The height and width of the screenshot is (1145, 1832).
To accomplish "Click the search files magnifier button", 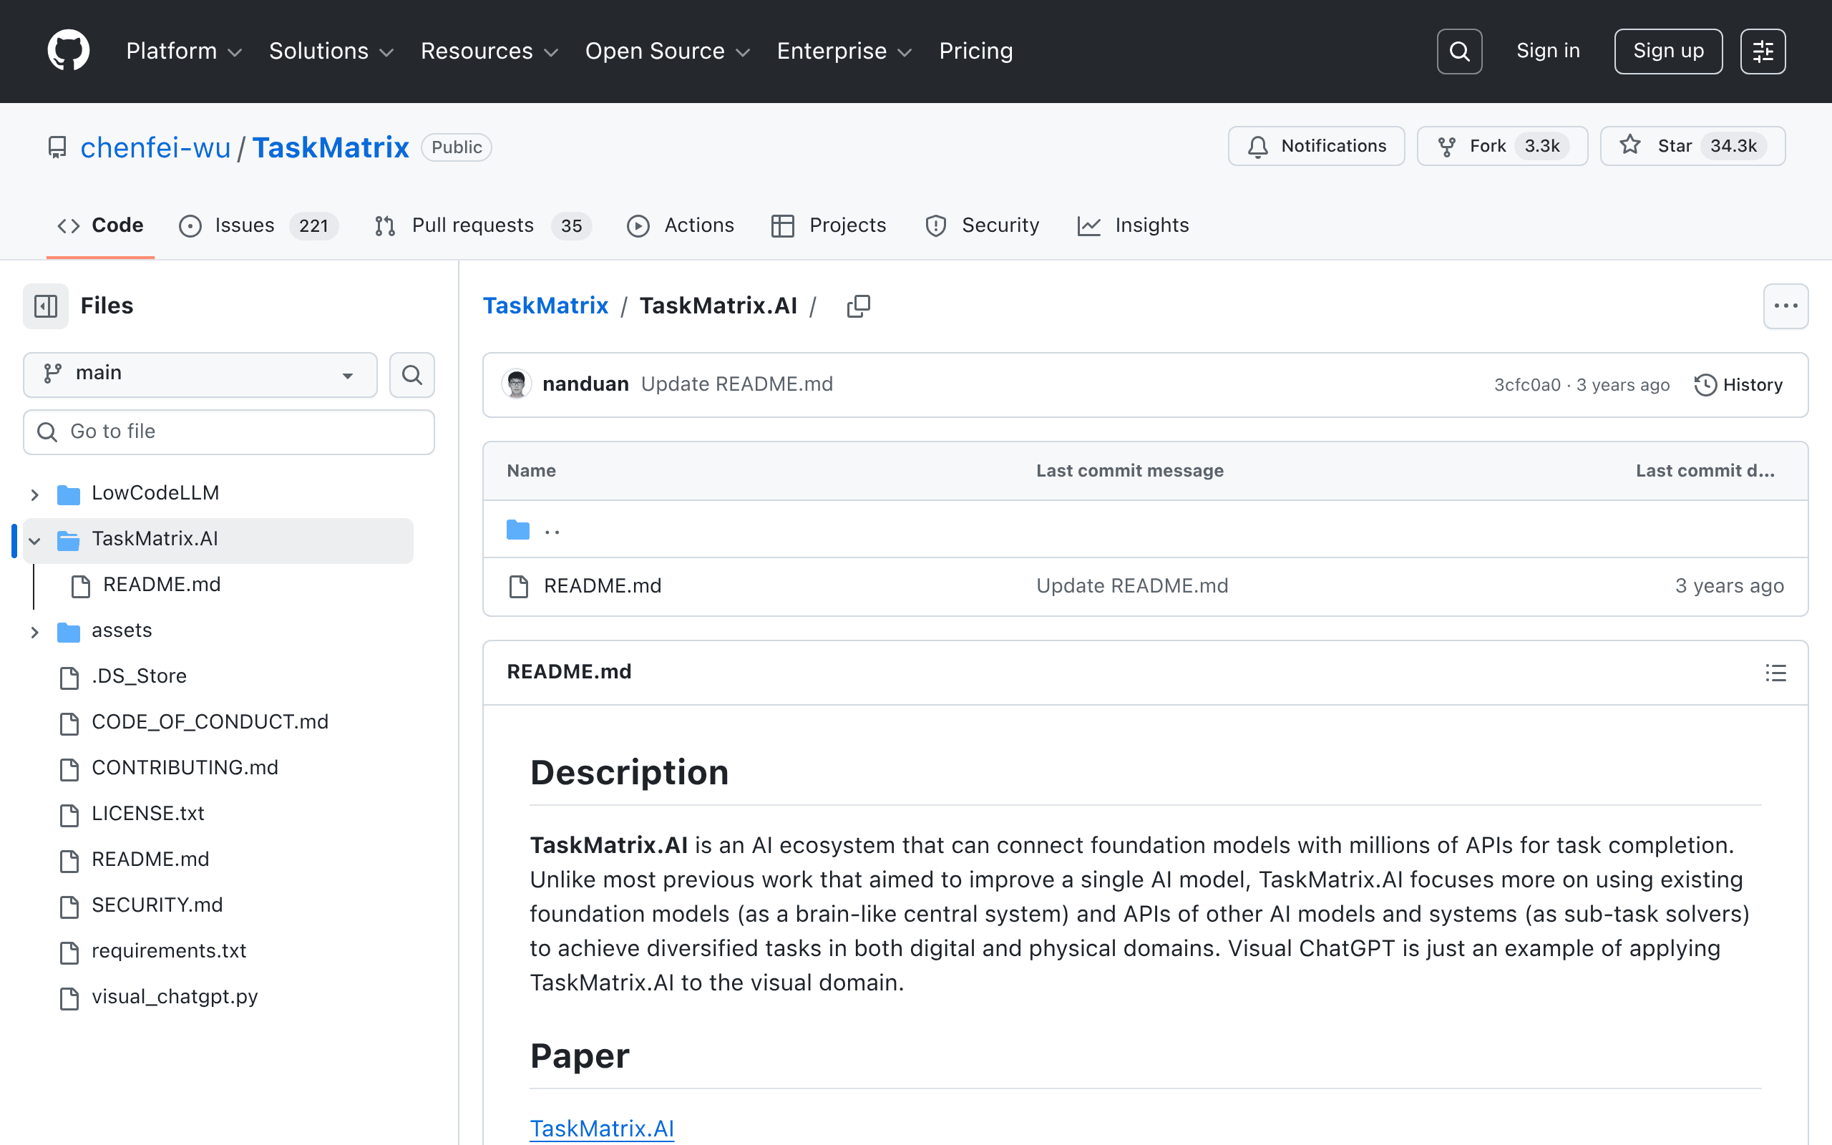I will (411, 374).
